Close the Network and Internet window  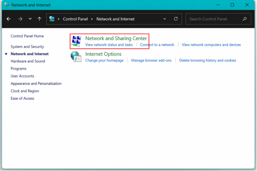coord(247,5)
